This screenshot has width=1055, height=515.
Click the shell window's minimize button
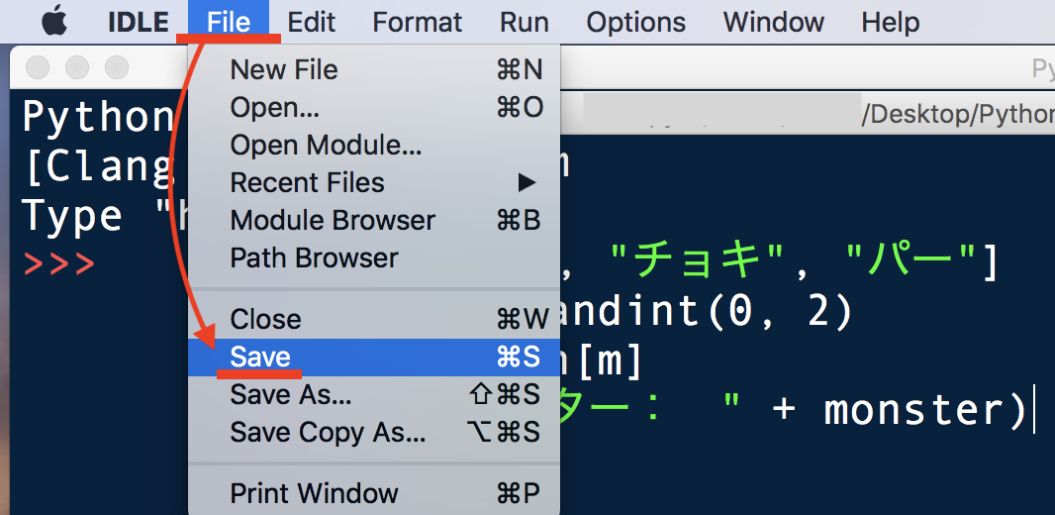77,67
